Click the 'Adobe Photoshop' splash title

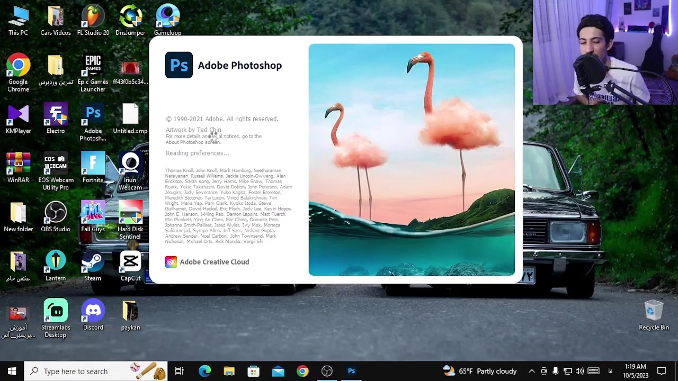click(240, 65)
